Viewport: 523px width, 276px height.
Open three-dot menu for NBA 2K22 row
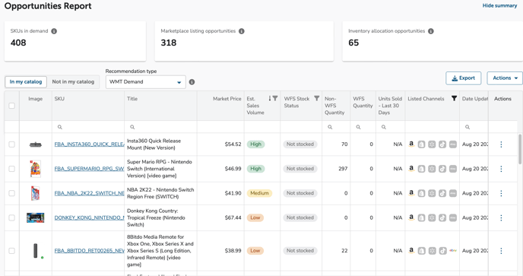pos(501,193)
